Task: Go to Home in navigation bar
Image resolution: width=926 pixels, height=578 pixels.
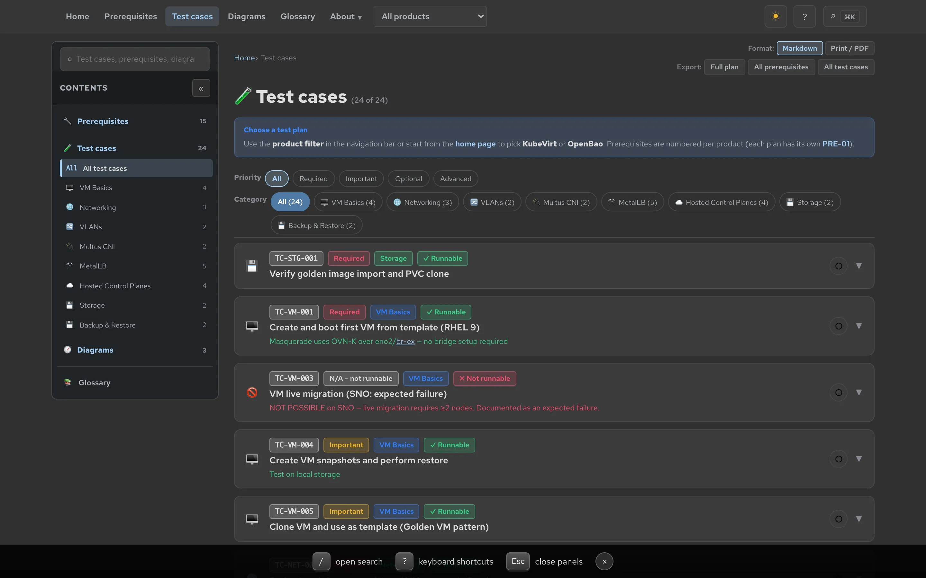Action: click(x=77, y=16)
